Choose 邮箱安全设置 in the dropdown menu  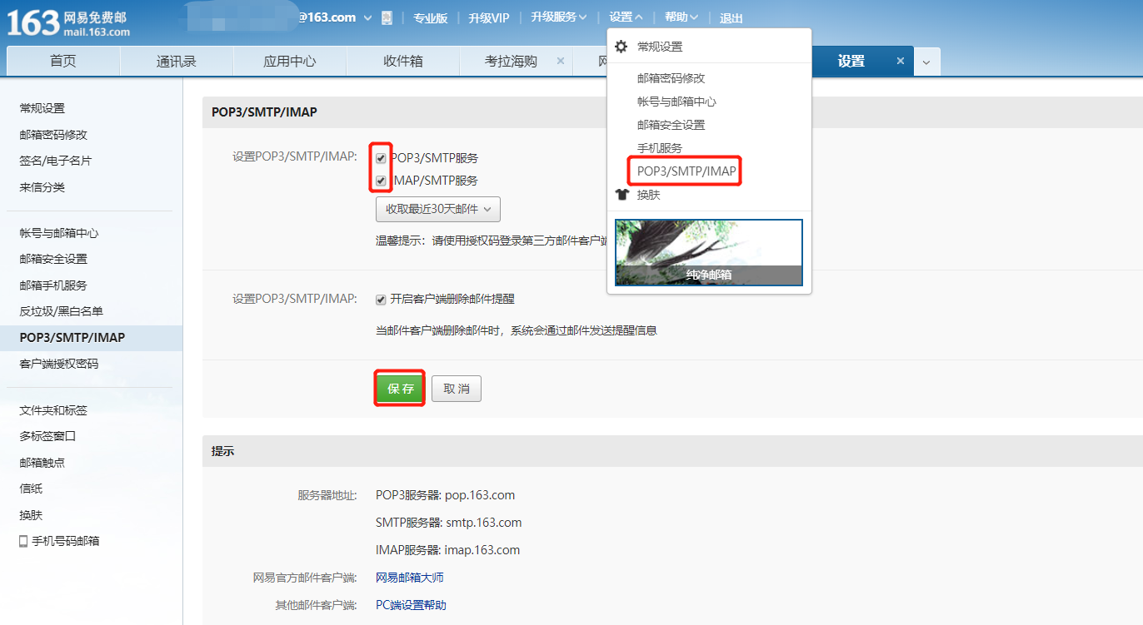pos(671,125)
